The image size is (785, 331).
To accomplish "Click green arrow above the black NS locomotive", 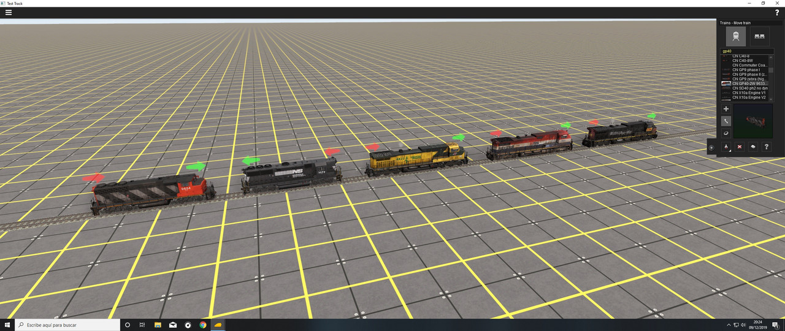I will coord(251,161).
